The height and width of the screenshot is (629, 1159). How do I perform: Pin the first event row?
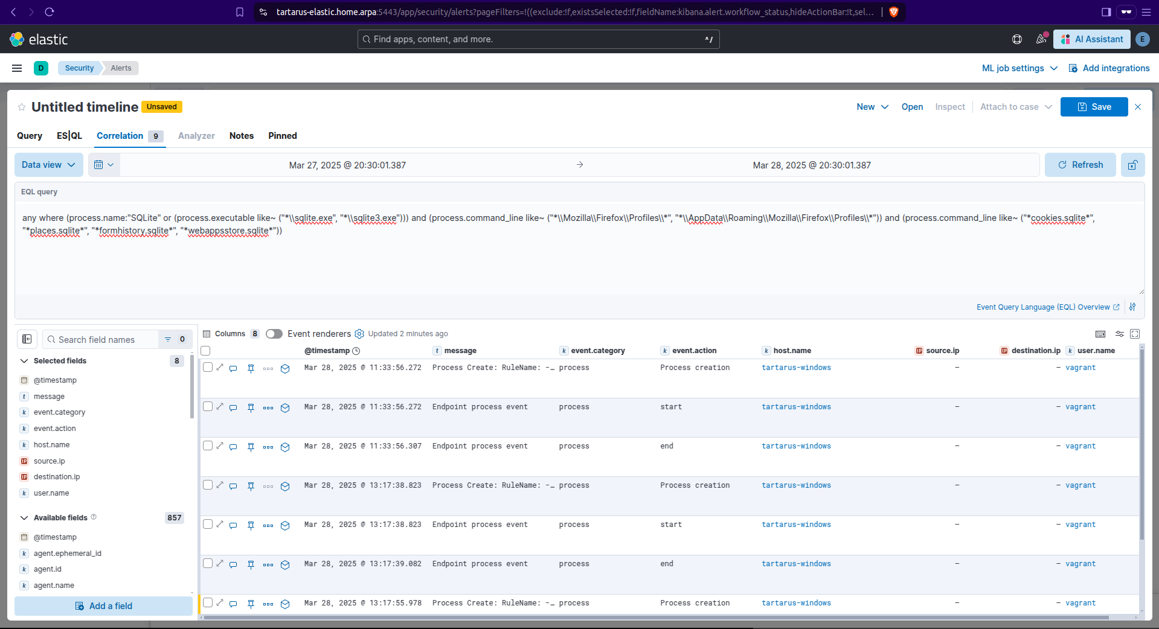(251, 368)
